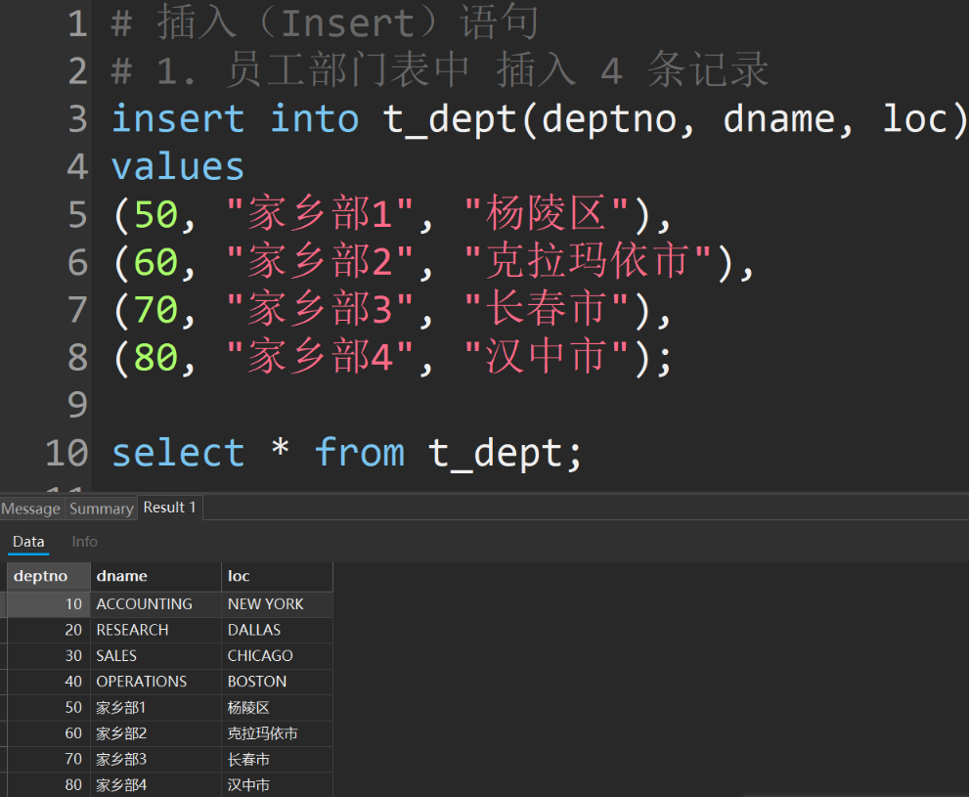Select deptno cell with value 40
The image size is (969, 797).
tap(49, 682)
